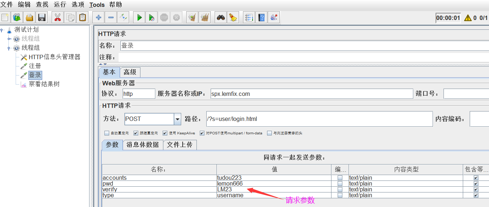489x207 pixels.
Task: Switch to the 消息体数据 tab
Action: [143, 145]
